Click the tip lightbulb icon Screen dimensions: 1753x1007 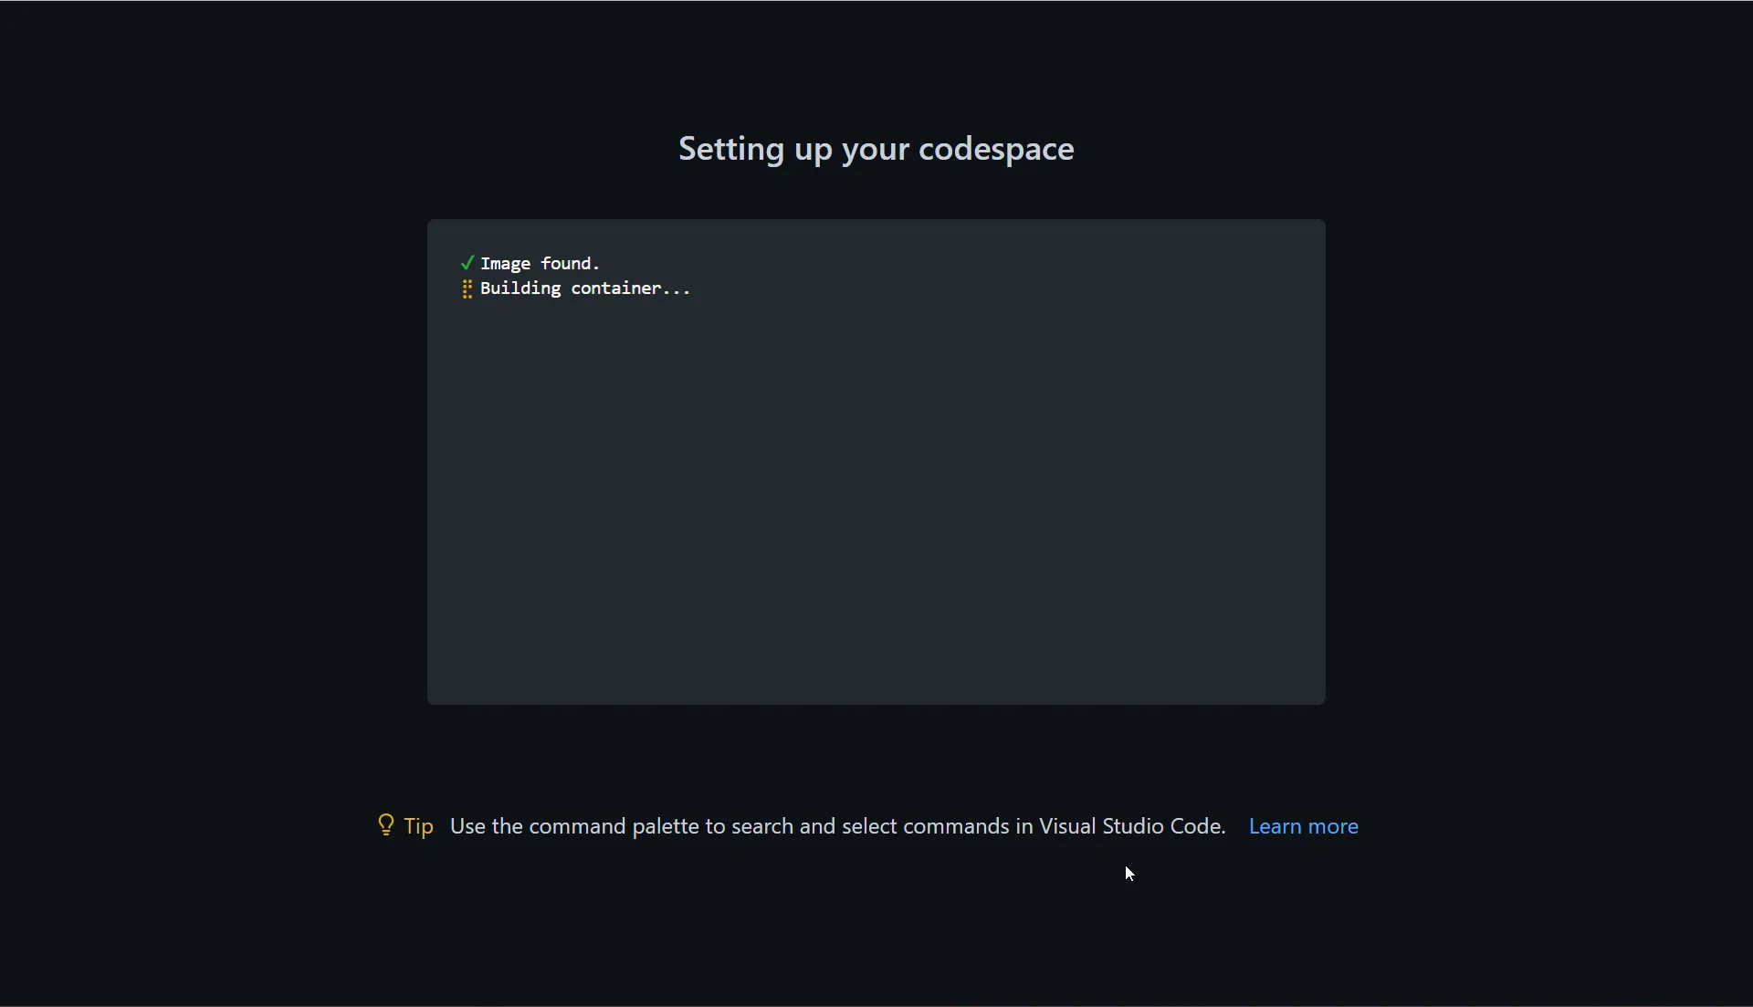[385, 825]
